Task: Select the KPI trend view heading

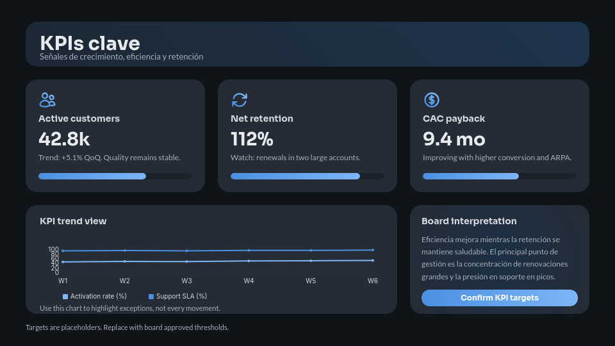Action: 73,221
